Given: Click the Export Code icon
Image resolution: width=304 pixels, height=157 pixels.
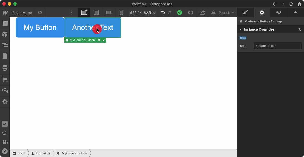Looking at the screenshot, I should tap(191, 12).
